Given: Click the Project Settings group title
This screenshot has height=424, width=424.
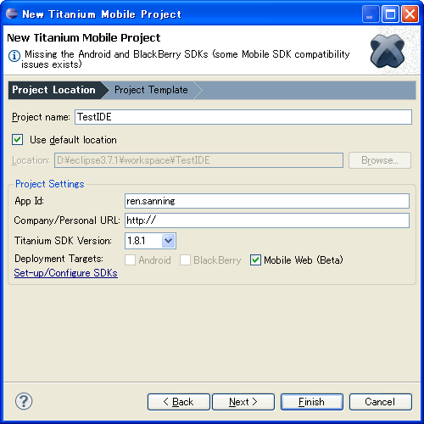Looking at the screenshot, I should pos(50,184).
